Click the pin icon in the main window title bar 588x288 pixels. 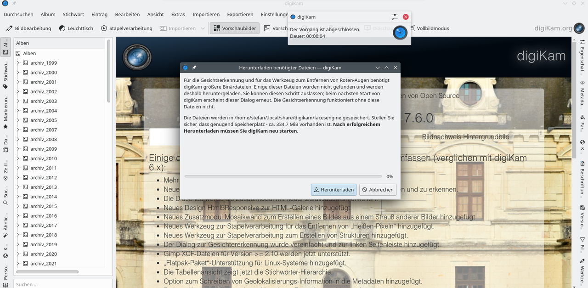[x=14, y=4]
